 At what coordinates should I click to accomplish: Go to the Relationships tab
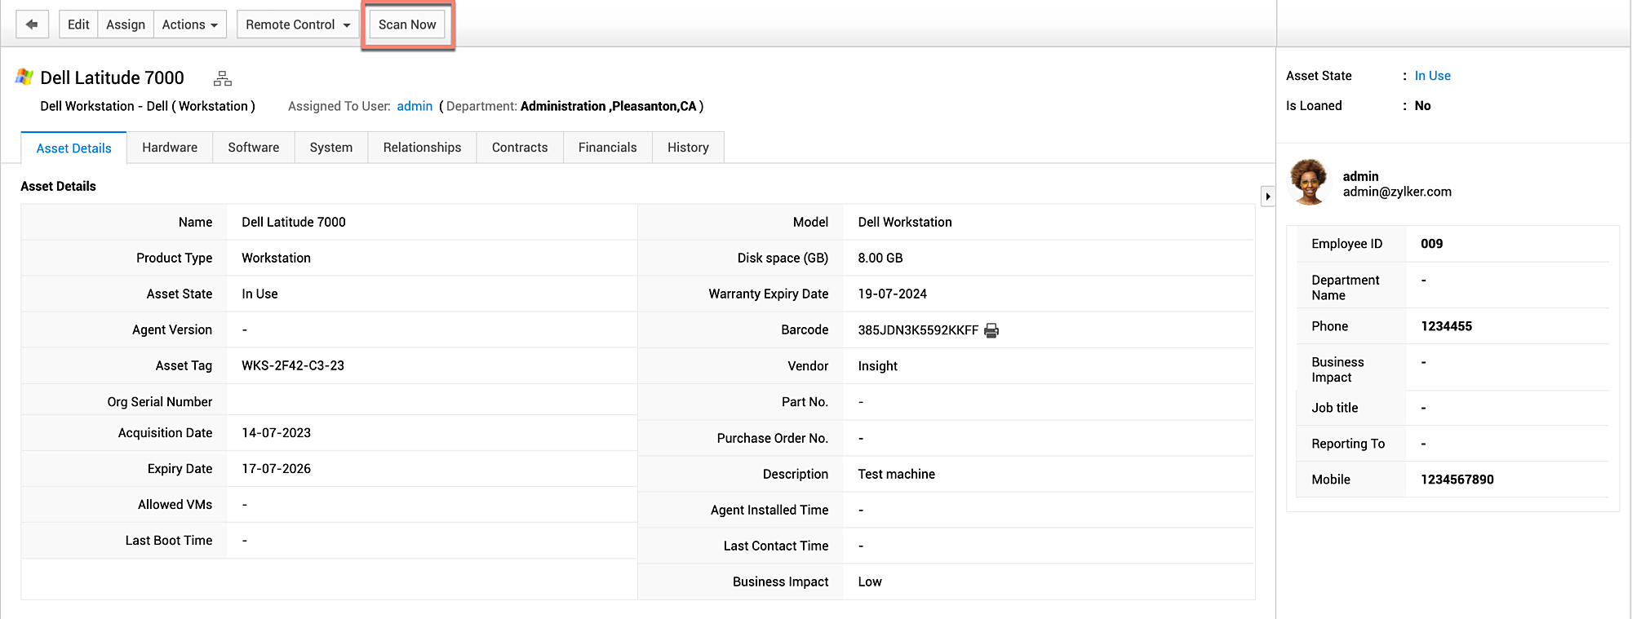click(422, 148)
